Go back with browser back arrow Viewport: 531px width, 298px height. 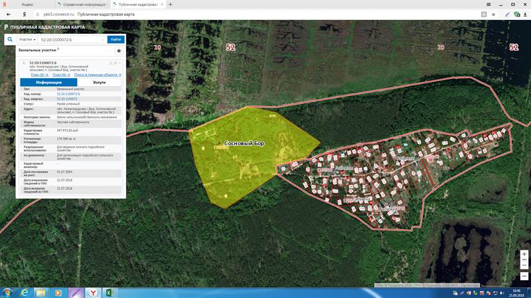8,13
